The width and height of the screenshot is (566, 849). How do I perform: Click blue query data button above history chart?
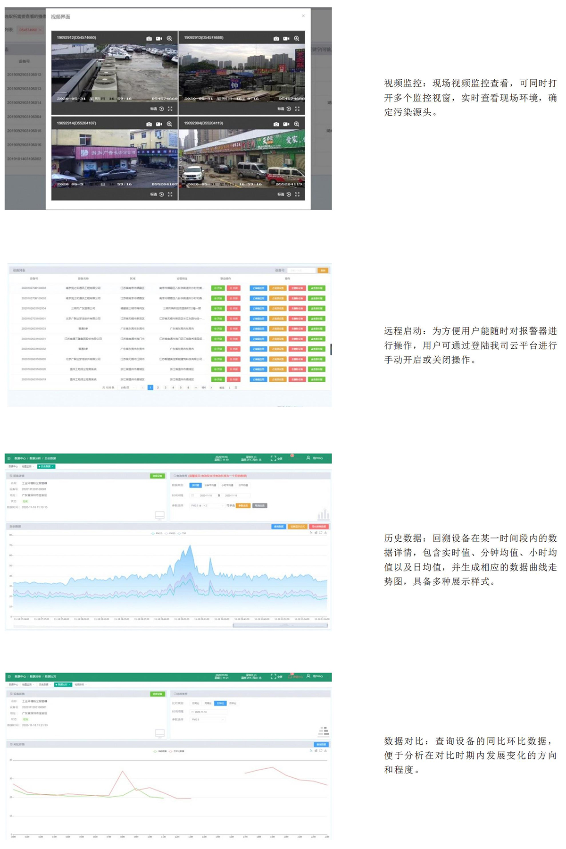(x=279, y=527)
